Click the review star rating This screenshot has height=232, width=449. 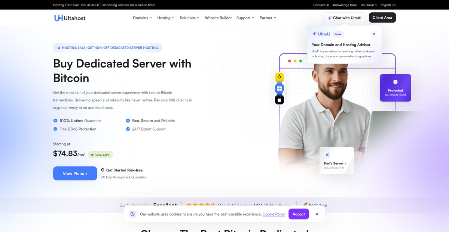(201, 205)
